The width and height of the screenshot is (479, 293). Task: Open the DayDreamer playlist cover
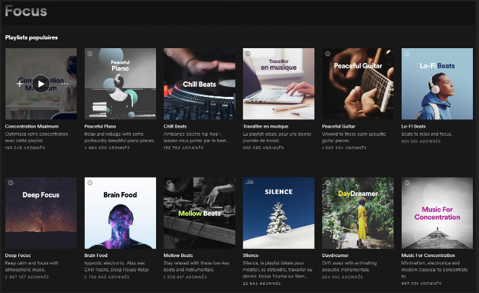click(x=358, y=213)
